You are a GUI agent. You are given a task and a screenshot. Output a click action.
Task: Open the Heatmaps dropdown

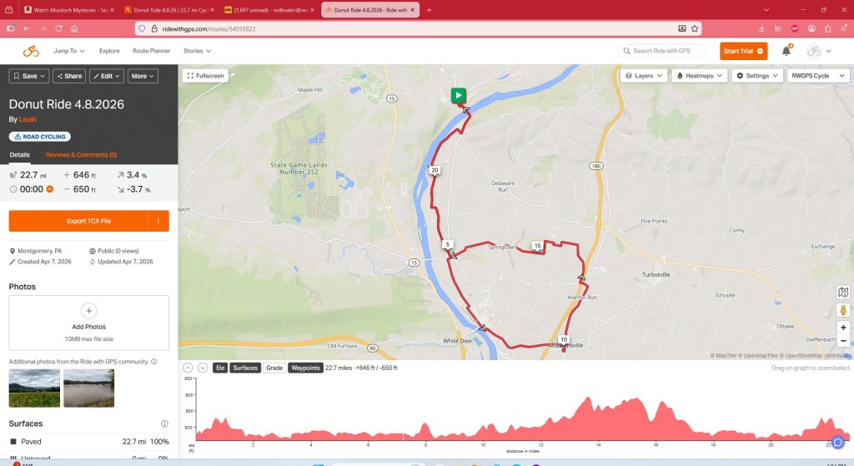(700, 76)
